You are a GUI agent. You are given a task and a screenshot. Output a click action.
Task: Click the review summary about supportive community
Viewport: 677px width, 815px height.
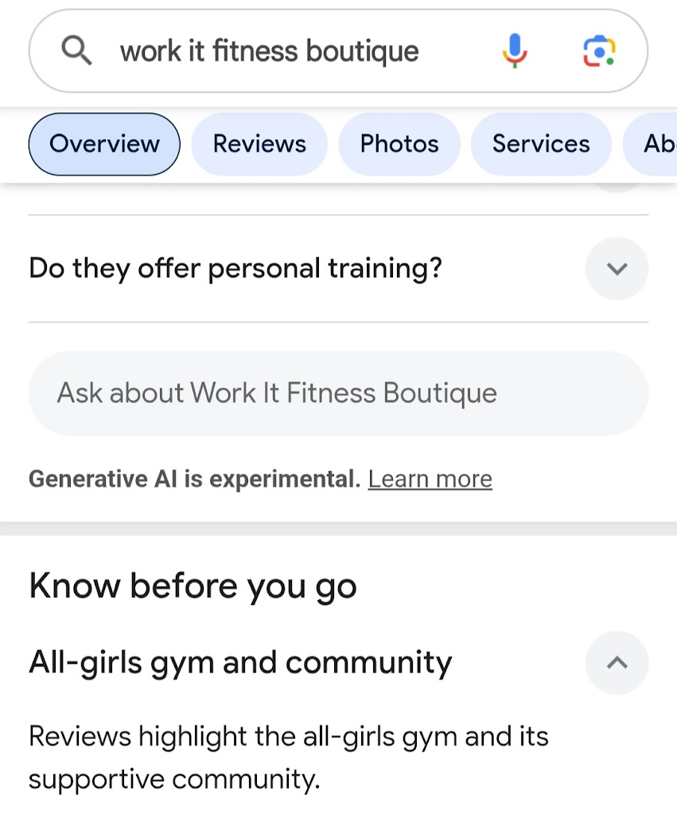(x=288, y=757)
